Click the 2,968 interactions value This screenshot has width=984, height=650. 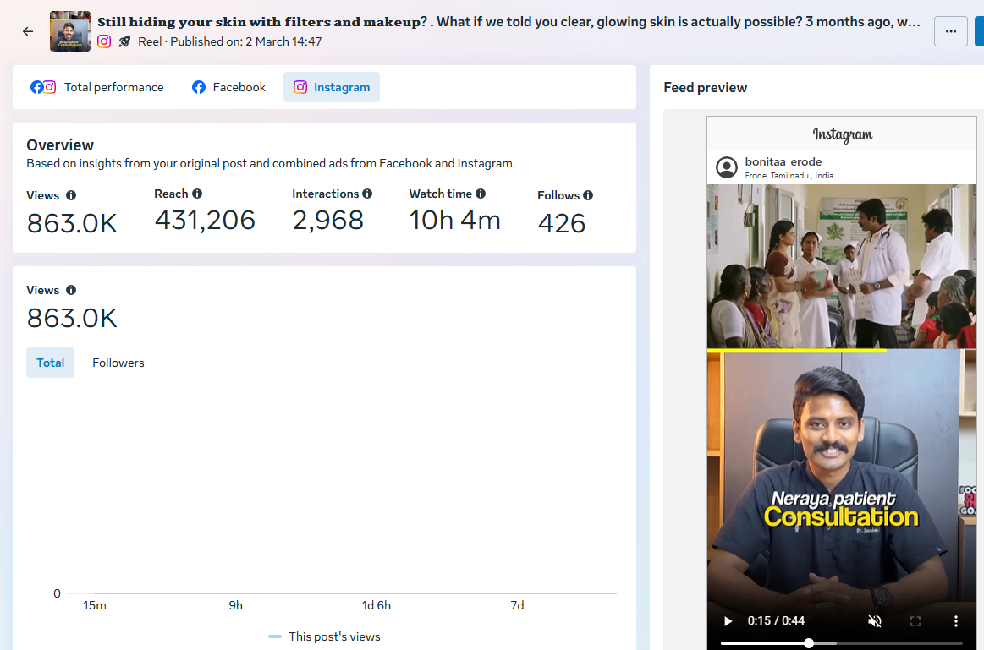pos(327,221)
